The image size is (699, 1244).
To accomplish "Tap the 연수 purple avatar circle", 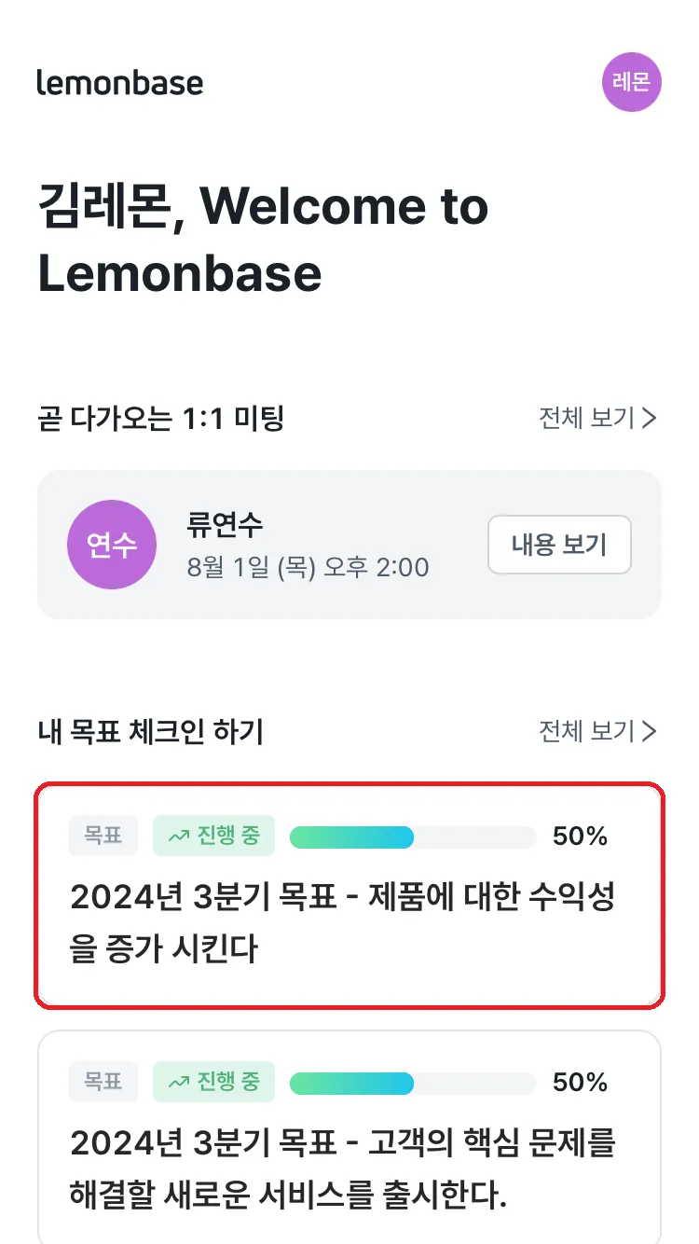I will (x=112, y=545).
